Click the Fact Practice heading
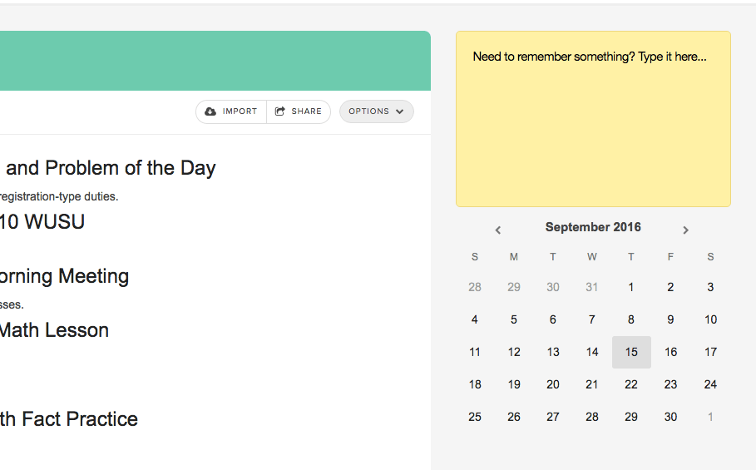Viewport: 756px width, 470px height. tap(69, 419)
